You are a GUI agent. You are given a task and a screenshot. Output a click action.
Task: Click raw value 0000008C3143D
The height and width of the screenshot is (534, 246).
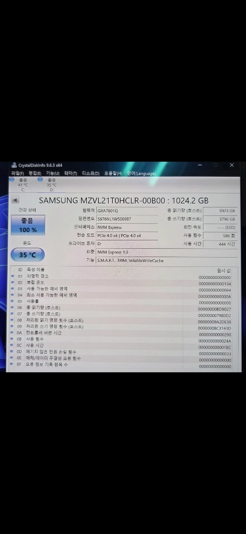[215, 329]
